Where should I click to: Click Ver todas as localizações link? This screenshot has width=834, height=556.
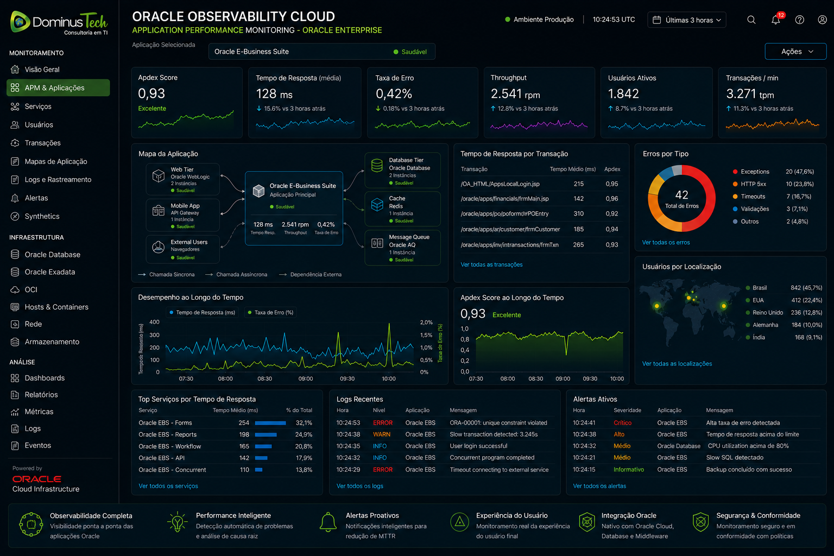[x=677, y=364]
